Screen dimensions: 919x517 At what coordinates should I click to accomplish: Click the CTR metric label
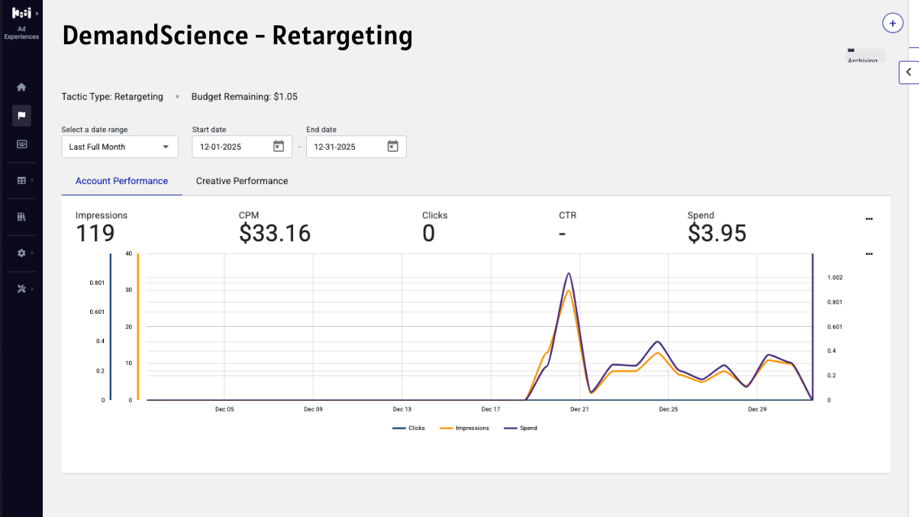(567, 215)
